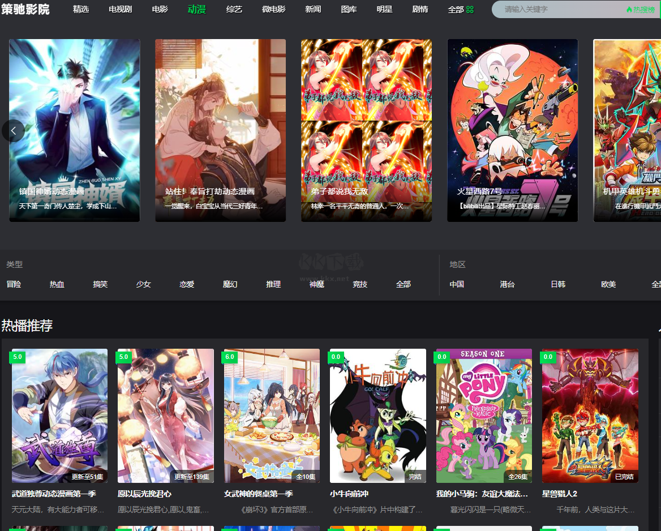
Task: Click the carousel previous arrow
Action: (13, 131)
